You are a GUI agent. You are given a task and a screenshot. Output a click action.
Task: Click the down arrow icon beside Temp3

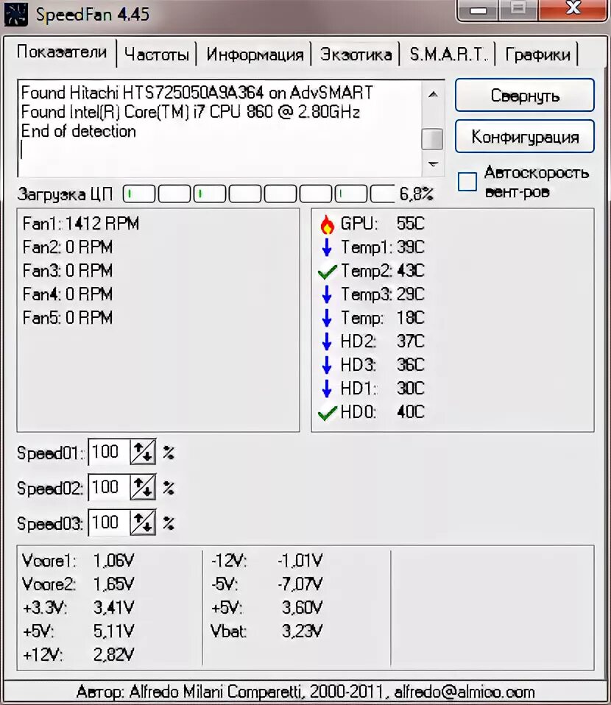coord(327,294)
